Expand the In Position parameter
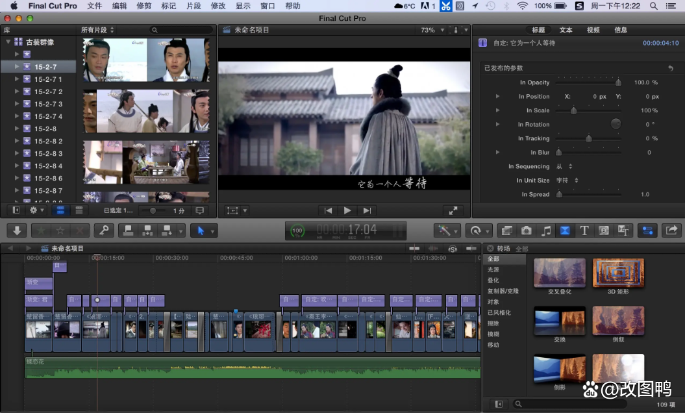685x413 pixels. point(498,97)
